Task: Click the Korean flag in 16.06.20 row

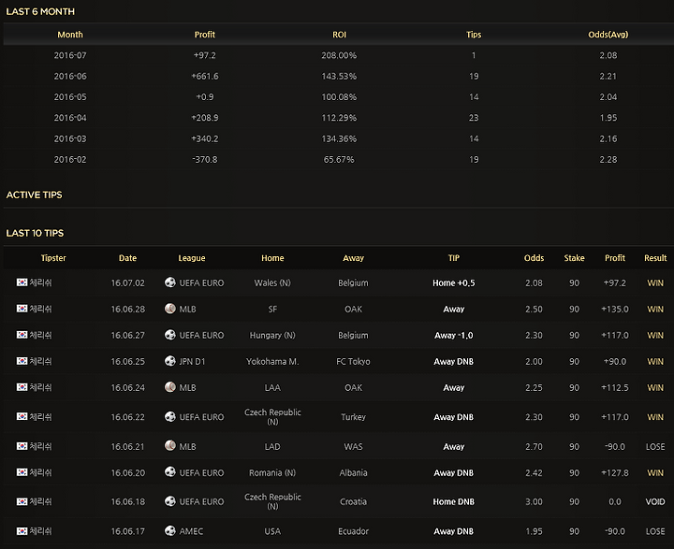Action: (22, 472)
